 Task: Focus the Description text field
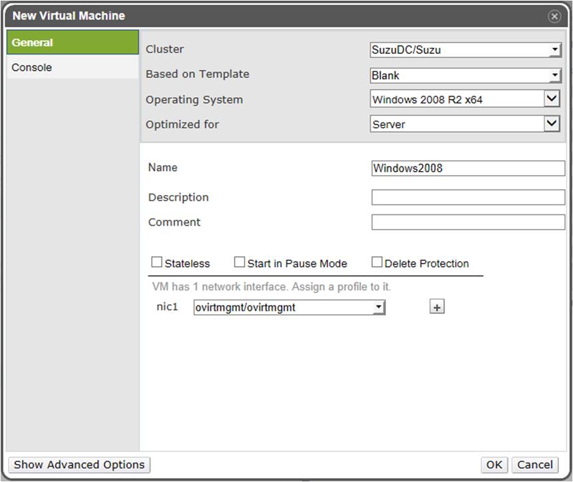(468, 197)
